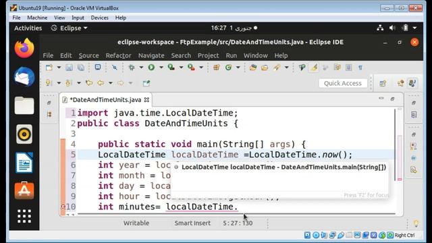Click the Previous Annotation icon
Screen dimensions: 432x243
click(69, 83)
